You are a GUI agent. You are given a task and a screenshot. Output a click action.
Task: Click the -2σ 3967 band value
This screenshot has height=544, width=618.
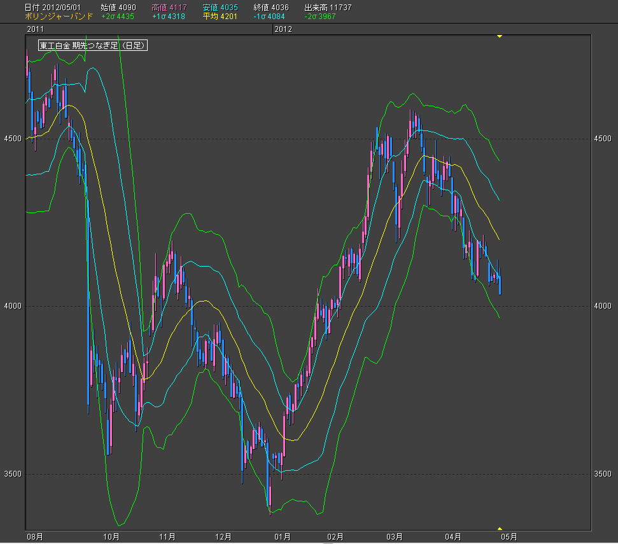[320, 16]
